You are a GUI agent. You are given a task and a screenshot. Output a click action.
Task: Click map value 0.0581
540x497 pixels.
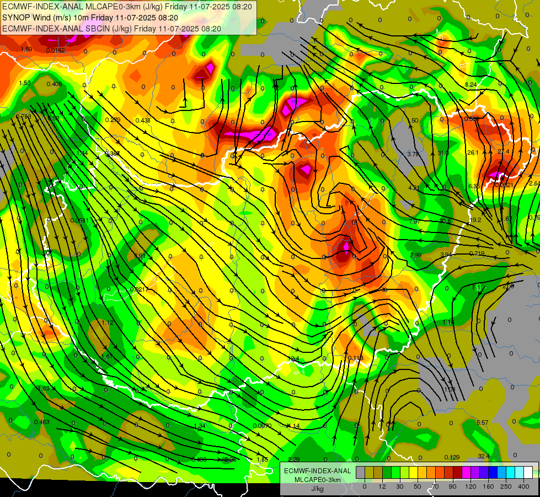pos(79,220)
